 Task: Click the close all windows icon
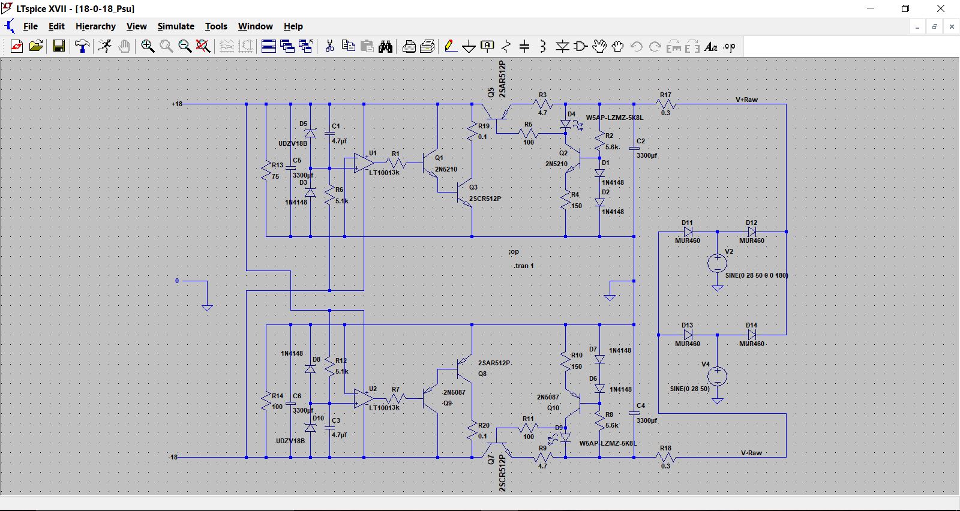click(x=306, y=46)
